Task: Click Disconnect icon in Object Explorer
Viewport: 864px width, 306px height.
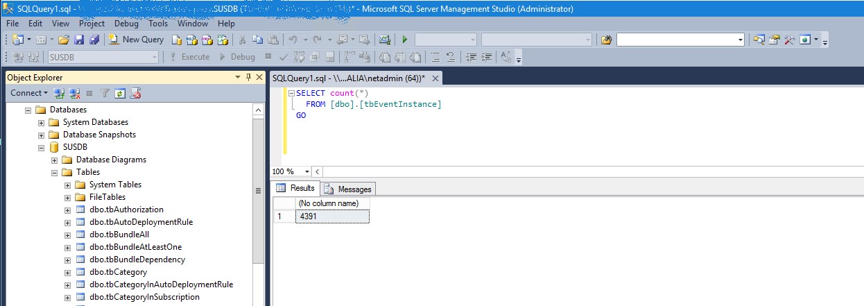Action: click(75, 92)
